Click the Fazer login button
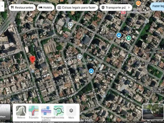 click(157, 6)
